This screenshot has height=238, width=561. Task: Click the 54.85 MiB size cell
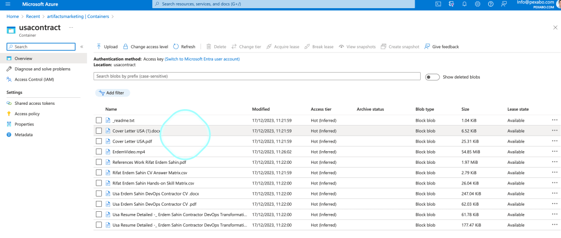471,152
